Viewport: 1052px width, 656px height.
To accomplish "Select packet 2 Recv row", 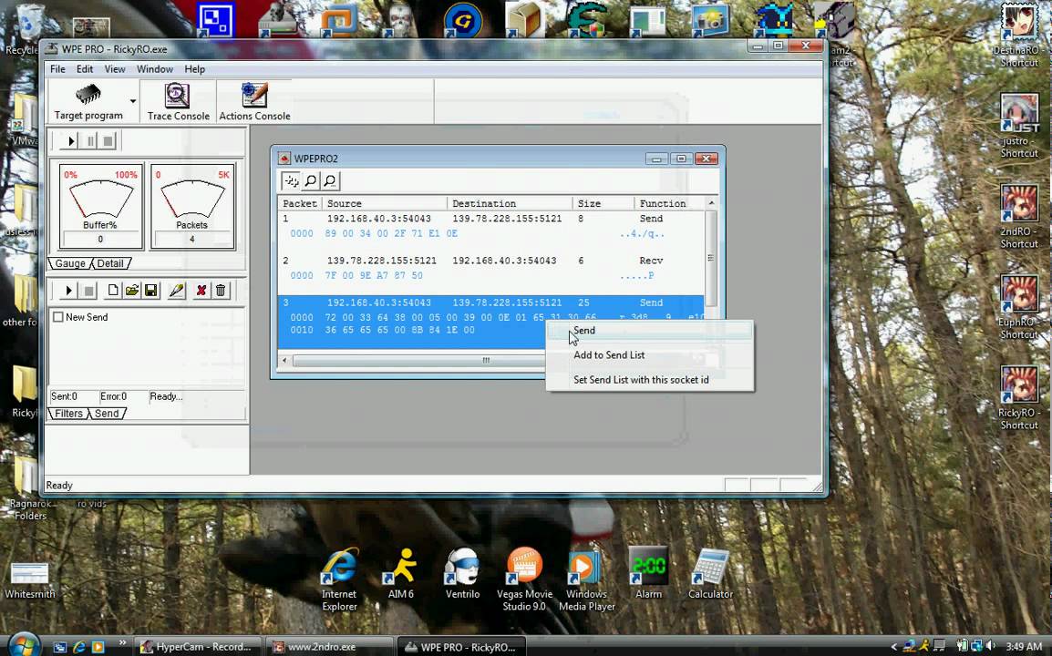I will (491, 261).
